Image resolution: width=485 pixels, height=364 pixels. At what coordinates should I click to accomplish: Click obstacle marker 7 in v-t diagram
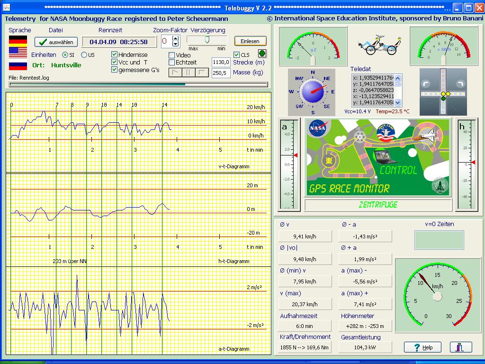point(57,105)
